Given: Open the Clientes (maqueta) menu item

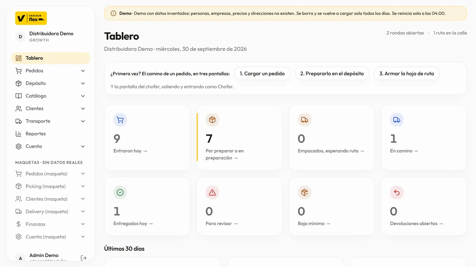Looking at the screenshot, I should coord(51,199).
